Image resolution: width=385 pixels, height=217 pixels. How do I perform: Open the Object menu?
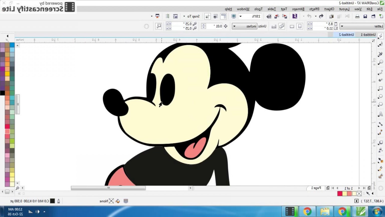[x=329, y=9]
